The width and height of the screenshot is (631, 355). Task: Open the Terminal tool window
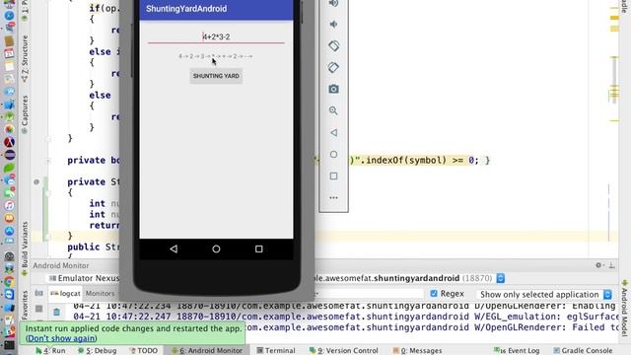coord(276,351)
